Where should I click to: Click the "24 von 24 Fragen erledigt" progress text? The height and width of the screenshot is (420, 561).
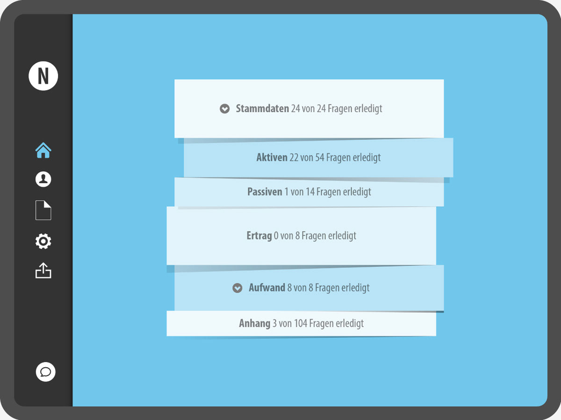pos(337,109)
